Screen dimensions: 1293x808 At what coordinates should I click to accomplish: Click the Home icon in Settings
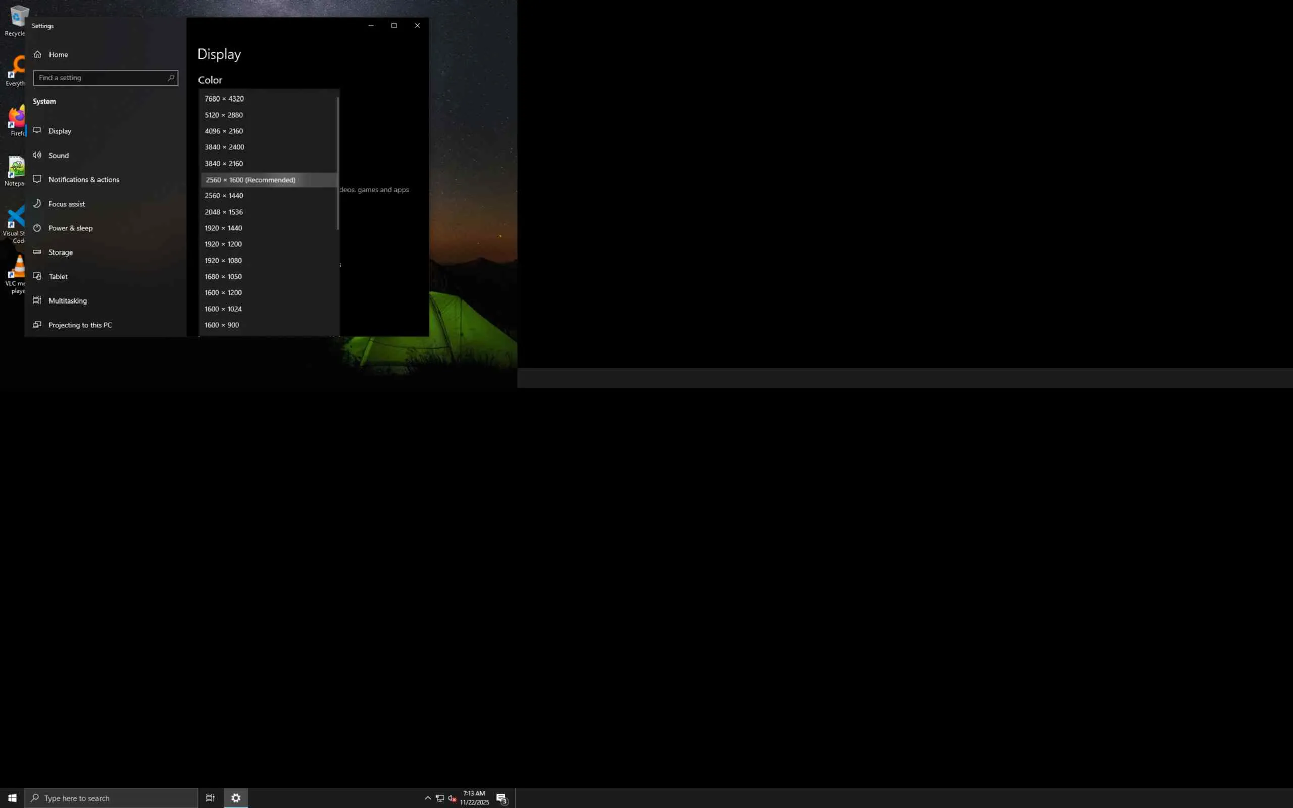(37, 54)
